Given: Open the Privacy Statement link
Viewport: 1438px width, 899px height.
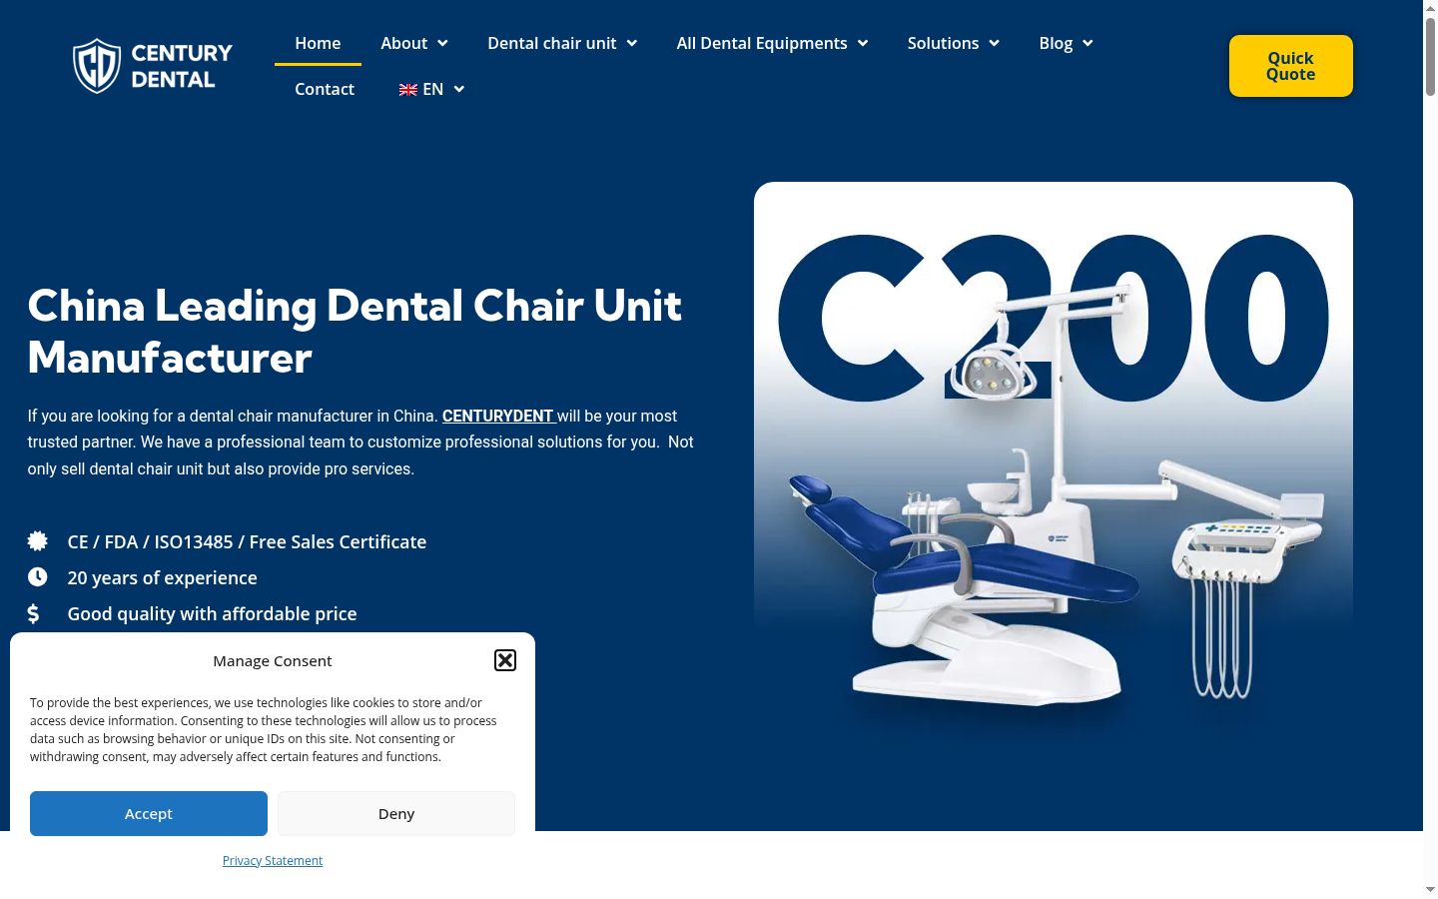Looking at the screenshot, I should [273, 860].
